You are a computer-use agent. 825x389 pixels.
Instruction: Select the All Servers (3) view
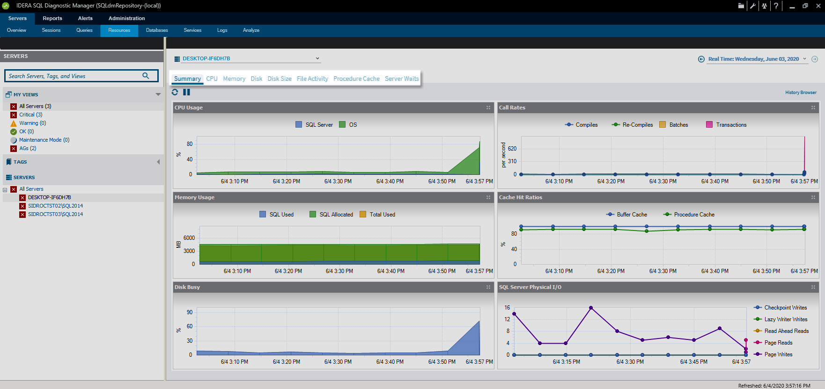(x=35, y=107)
